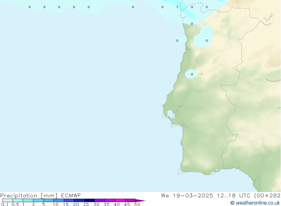Select the 0.5–1 mm legend color swatch
Screen dimensions: 281x206
click(18, 200)
